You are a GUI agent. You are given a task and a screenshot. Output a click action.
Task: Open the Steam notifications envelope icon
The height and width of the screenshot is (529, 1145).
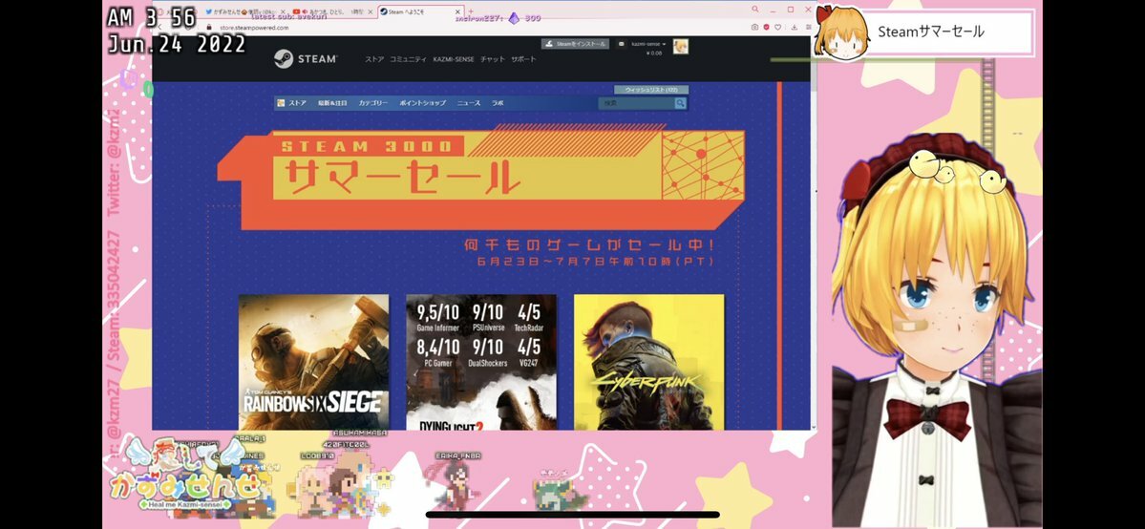point(622,44)
